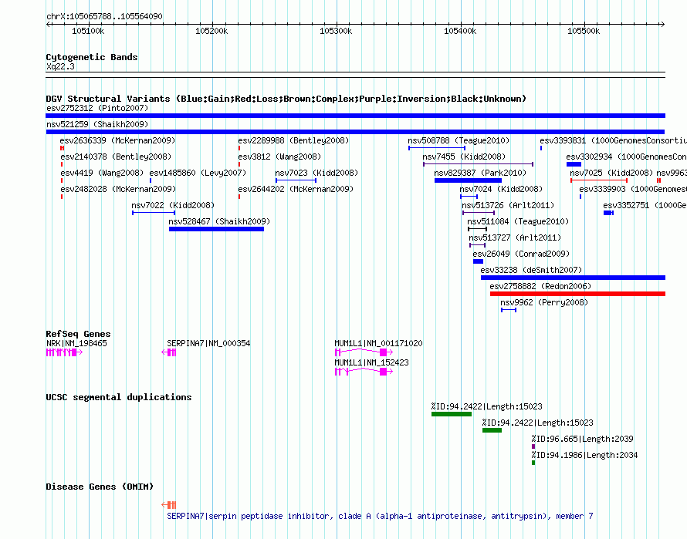Viewport: 687px width, 539px height.
Task: Open the esv4419 (Wang2008) variant label
Action: (x=102, y=173)
